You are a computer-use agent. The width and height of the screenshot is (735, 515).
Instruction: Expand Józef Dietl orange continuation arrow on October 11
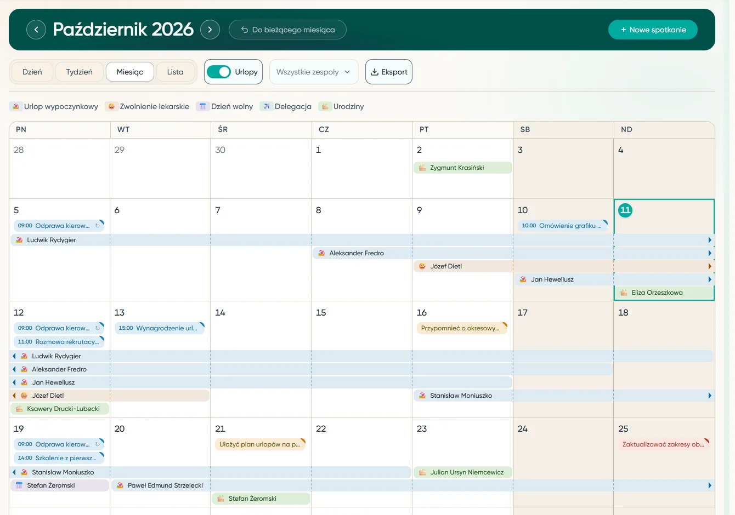click(x=710, y=266)
